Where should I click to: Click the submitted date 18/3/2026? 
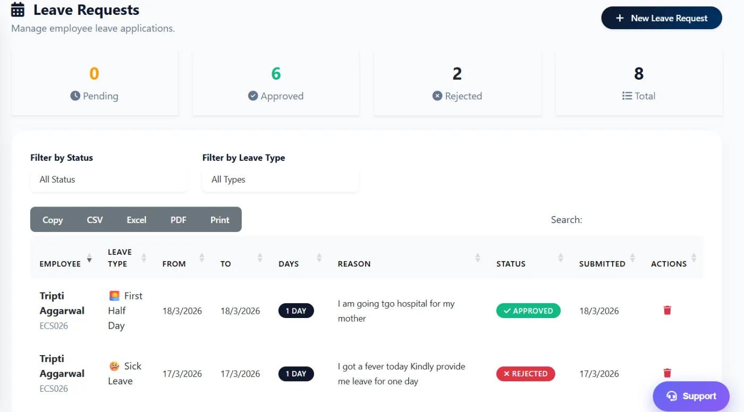coord(599,311)
